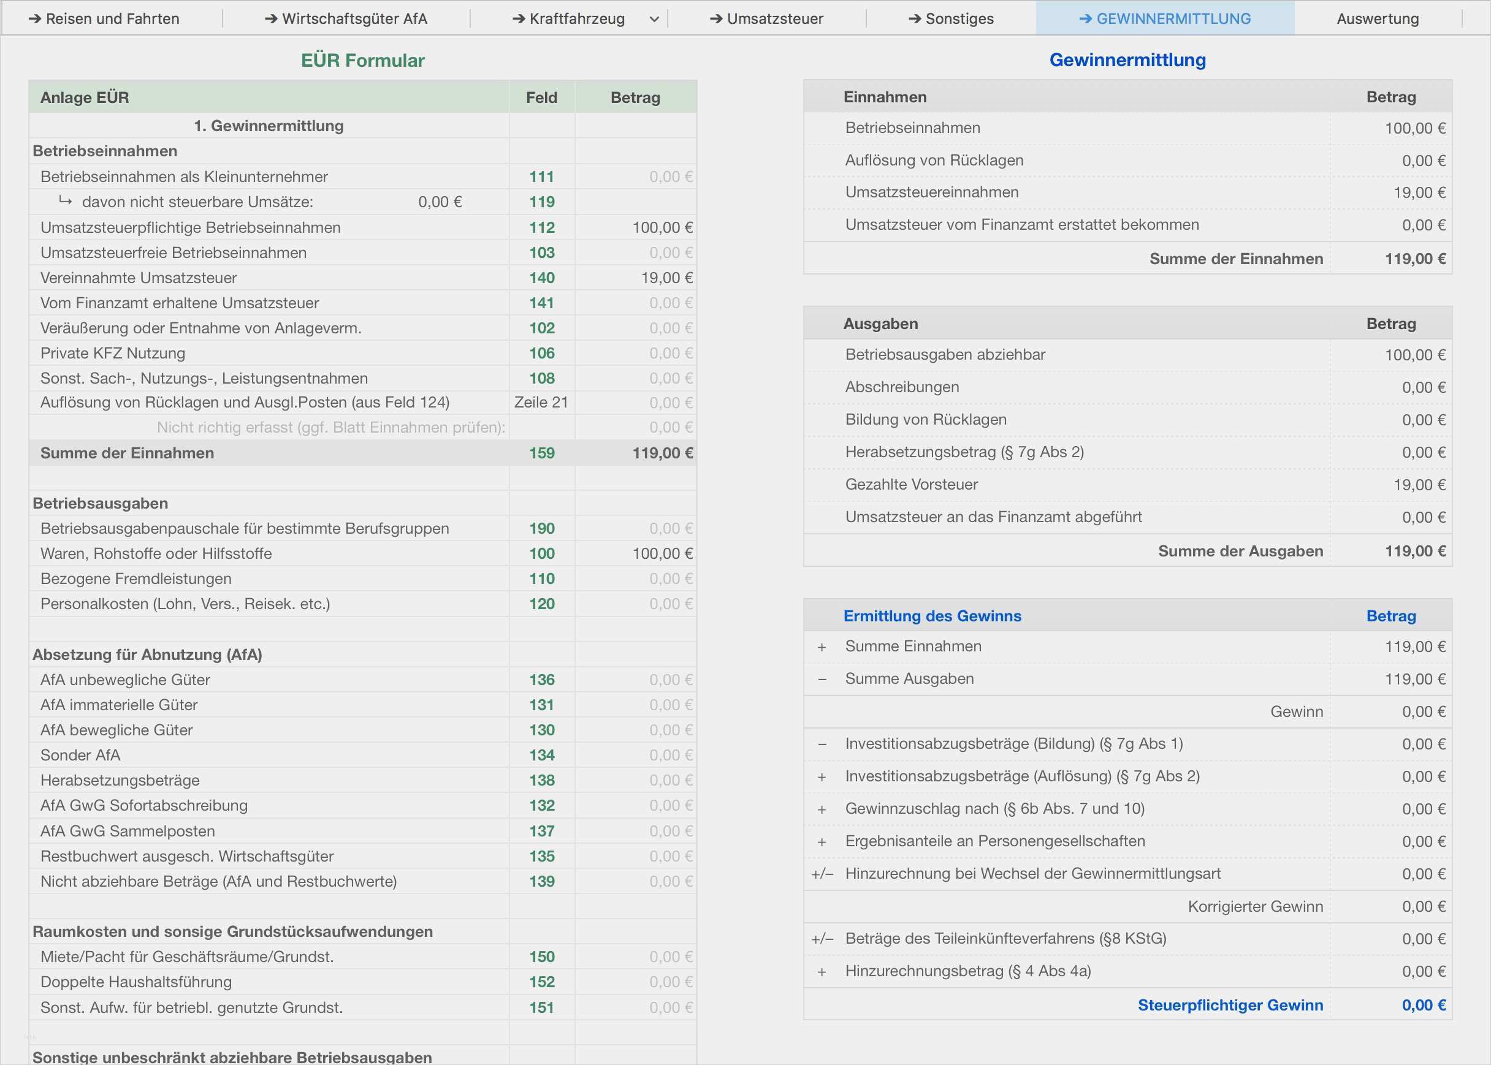This screenshot has height=1065, width=1491.
Task: Select the Steuerpflichtiger Gewinn amount
Action: 1423,1006
